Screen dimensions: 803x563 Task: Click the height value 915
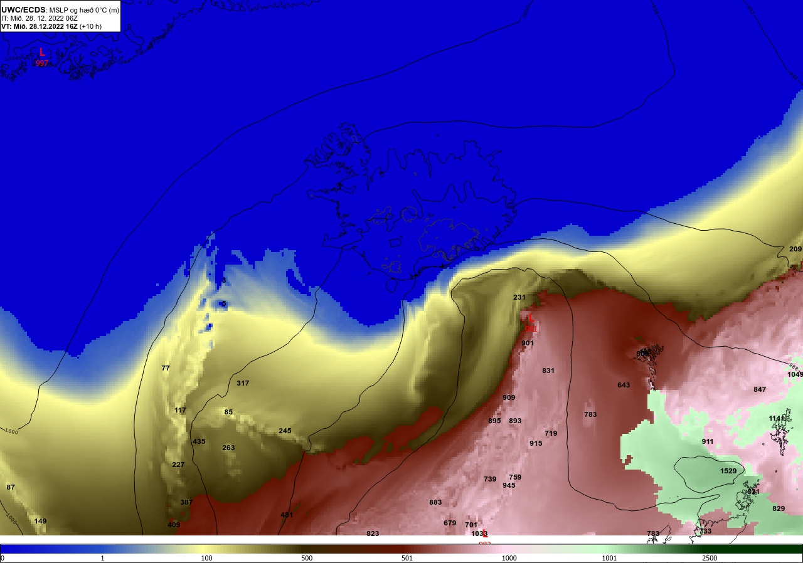(536, 443)
